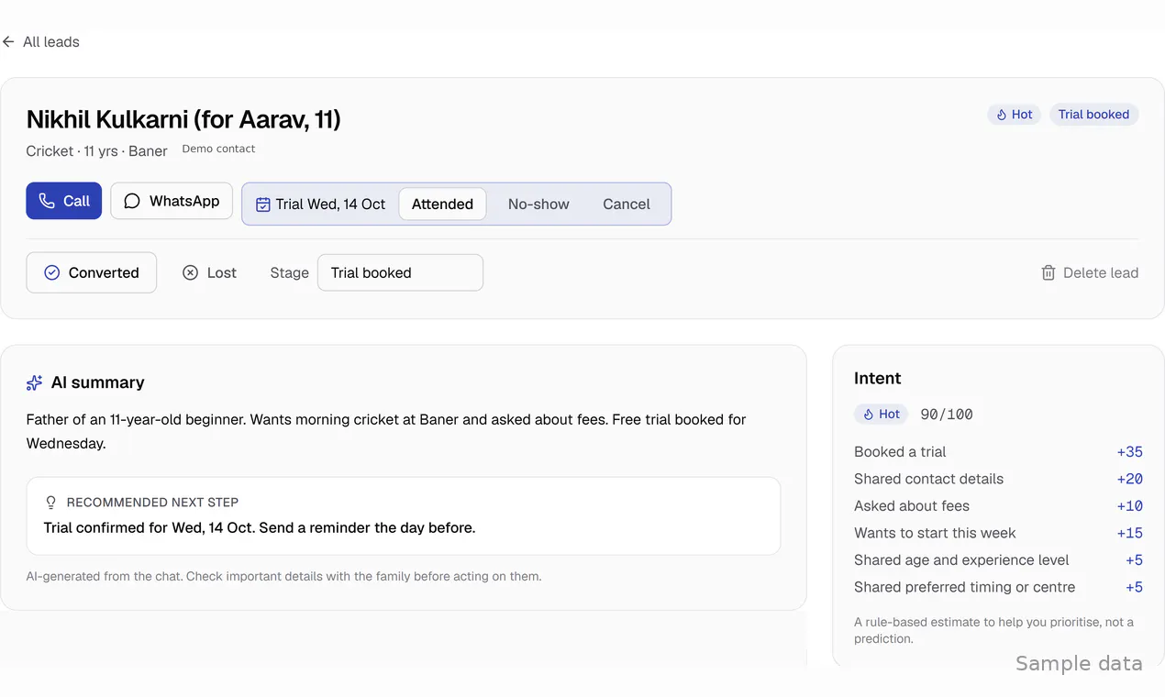1165x697 pixels.
Task: Click the lightbulb icon by Recommended next step
Action: tap(51, 503)
